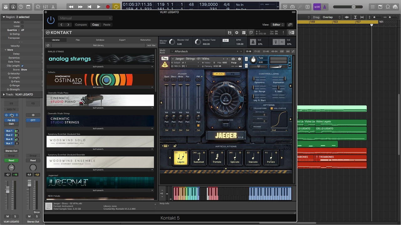This screenshot has width=401, height=225.
Task: Click the Kontakt NI logo button
Action: [291, 32]
